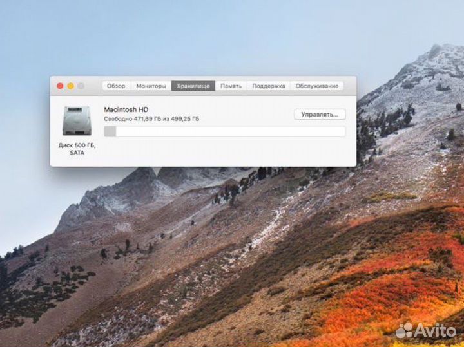Open the Мониторы tab

151,86
